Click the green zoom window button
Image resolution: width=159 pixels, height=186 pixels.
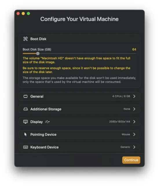click(x=28, y=13)
